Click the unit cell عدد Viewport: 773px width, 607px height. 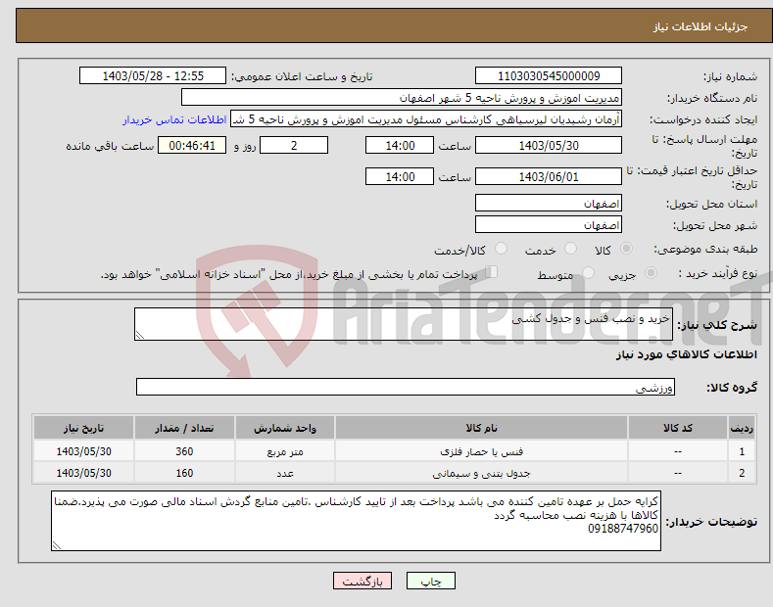tap(285, 473)
